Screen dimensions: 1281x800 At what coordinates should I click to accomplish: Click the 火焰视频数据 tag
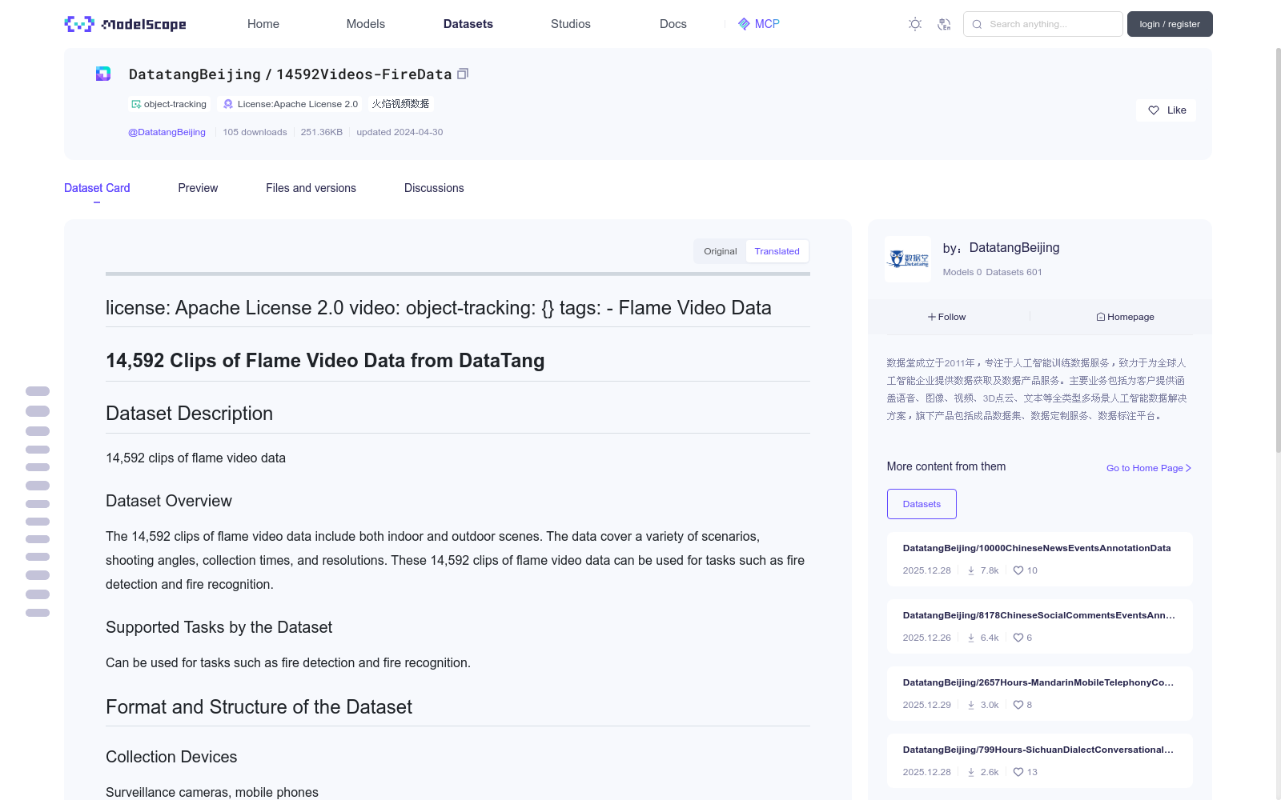tap(400, 104)
